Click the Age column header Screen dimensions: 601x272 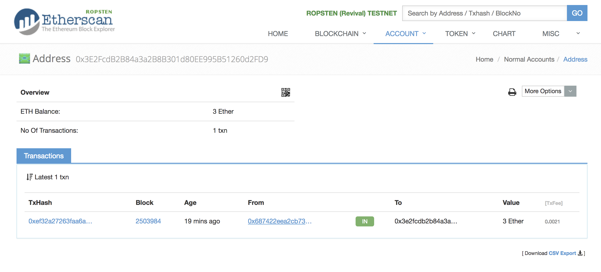click(190, 203)
